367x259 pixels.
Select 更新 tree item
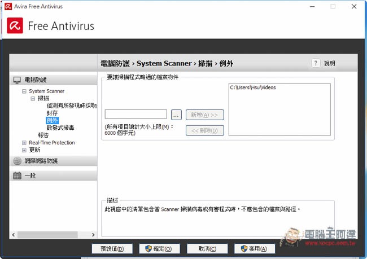pos(34,150)
